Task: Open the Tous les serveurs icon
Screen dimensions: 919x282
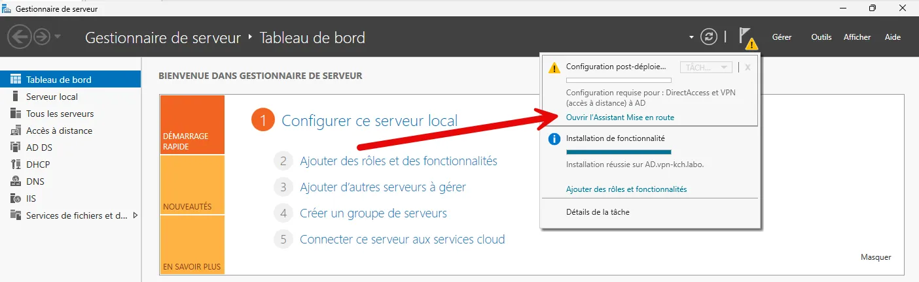Action: 16,114
